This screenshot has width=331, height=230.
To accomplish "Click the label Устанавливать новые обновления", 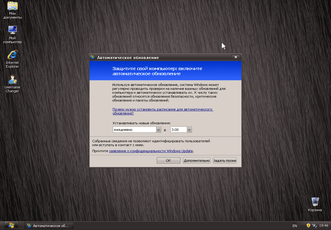I will (x=142, y=123).
